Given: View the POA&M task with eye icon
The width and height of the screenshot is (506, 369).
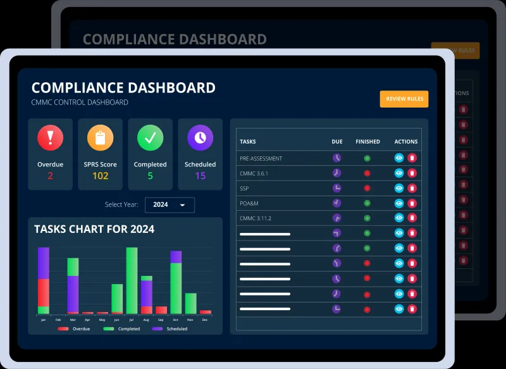Looking at the screenshot, I should (399, 203).
